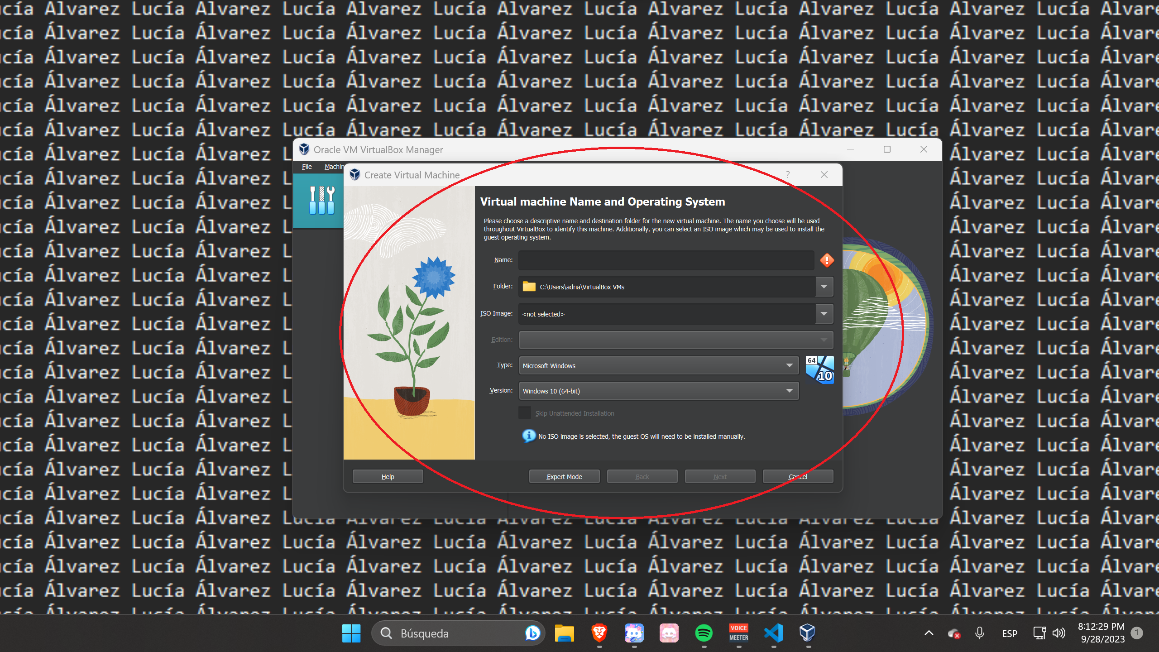Open the Version dropdown showing Windows 10

790,390
